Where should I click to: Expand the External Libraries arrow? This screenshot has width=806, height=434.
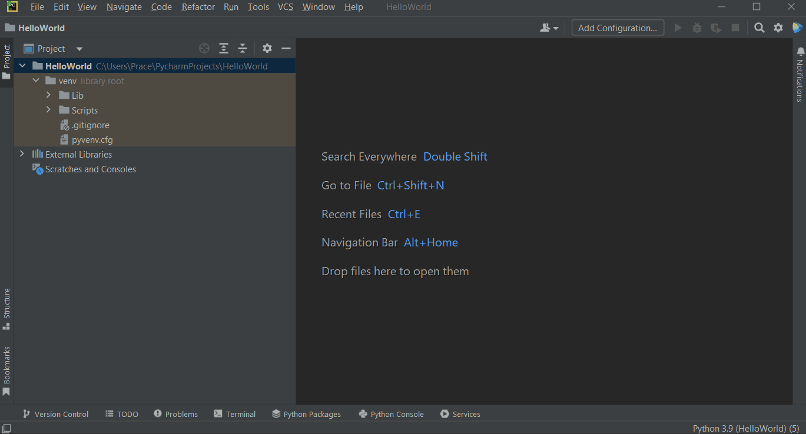point(22,154)
